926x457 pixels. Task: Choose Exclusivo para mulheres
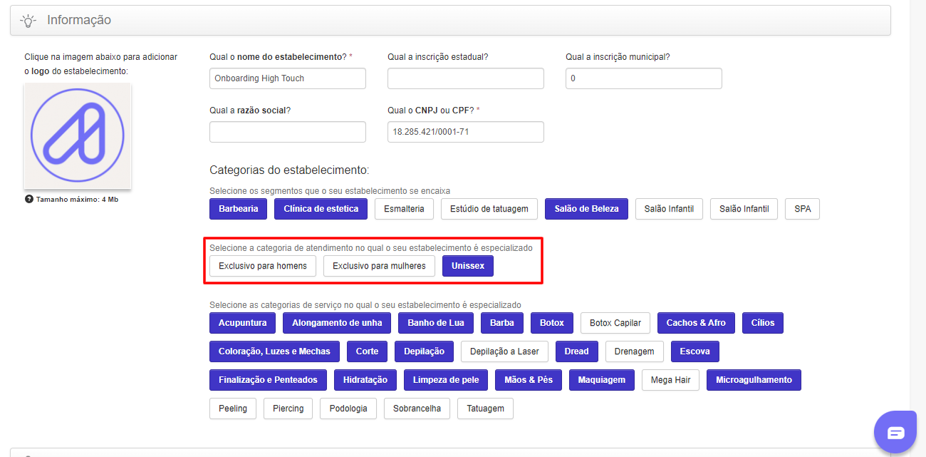click(x=379, y=266)
